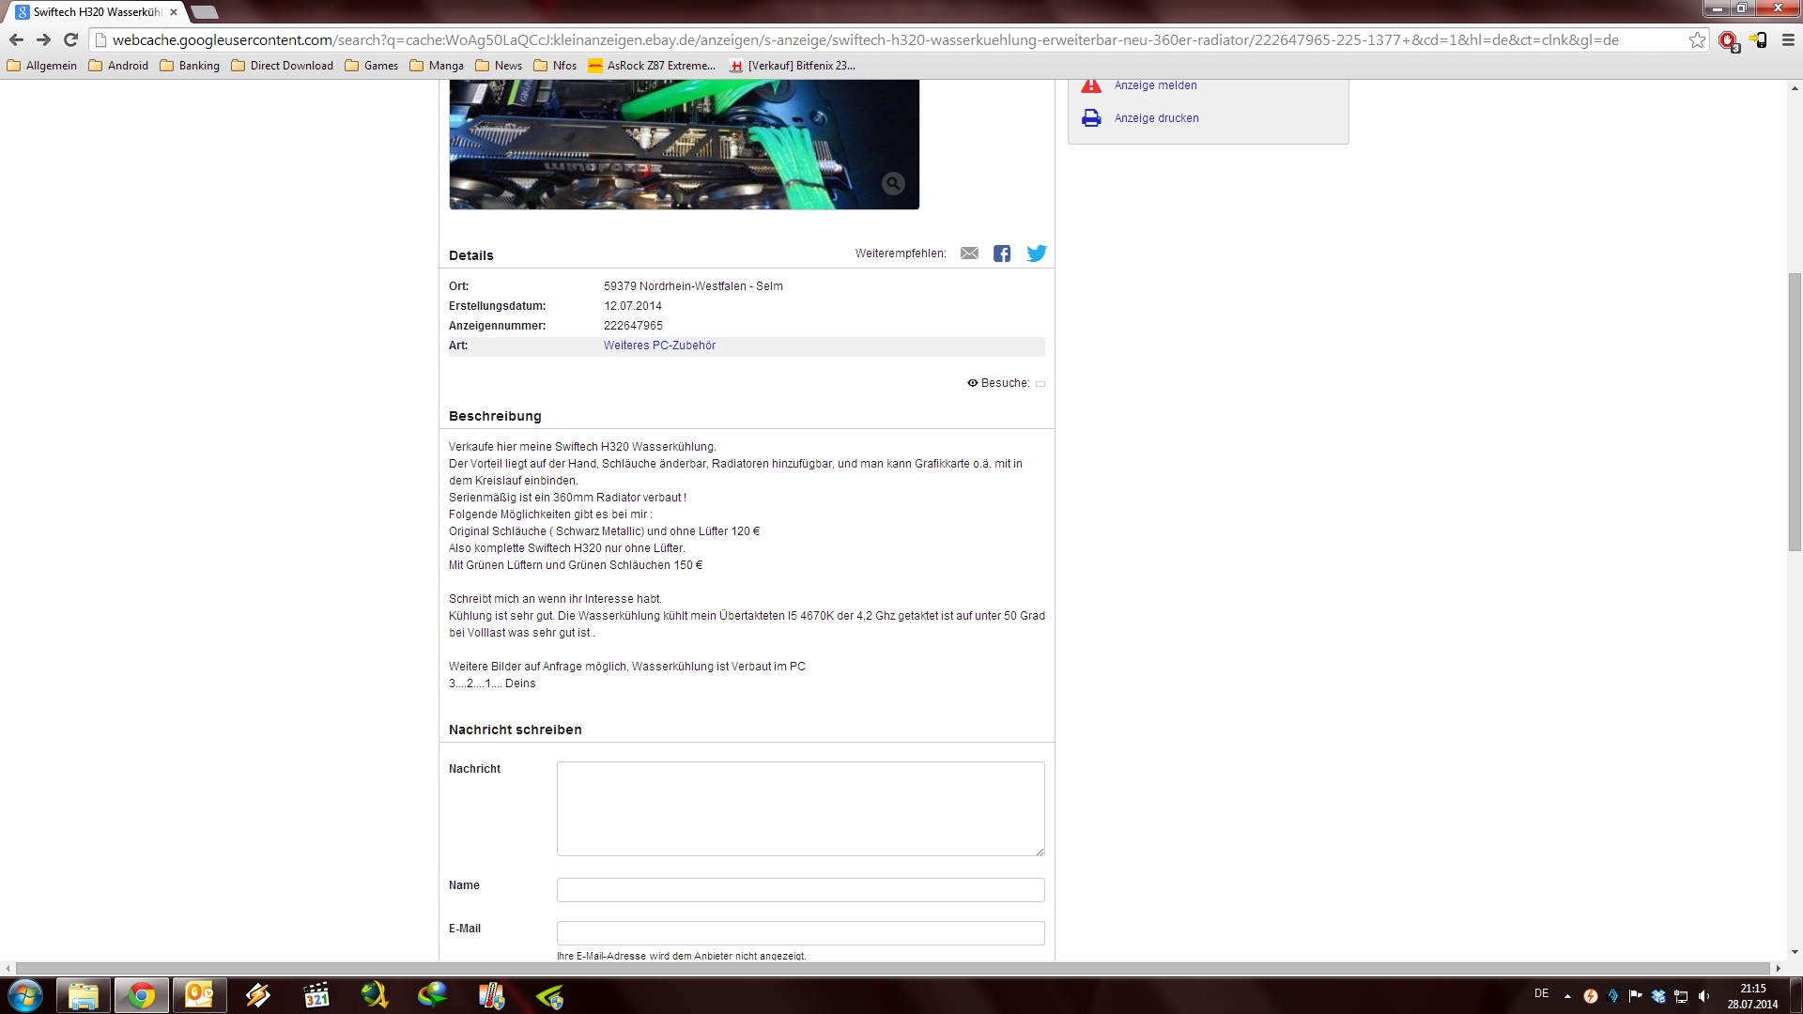Screen dimensions: 1803x1014
Task: Open the red ad-blocker extension icon
Action: coord(1728,40)
